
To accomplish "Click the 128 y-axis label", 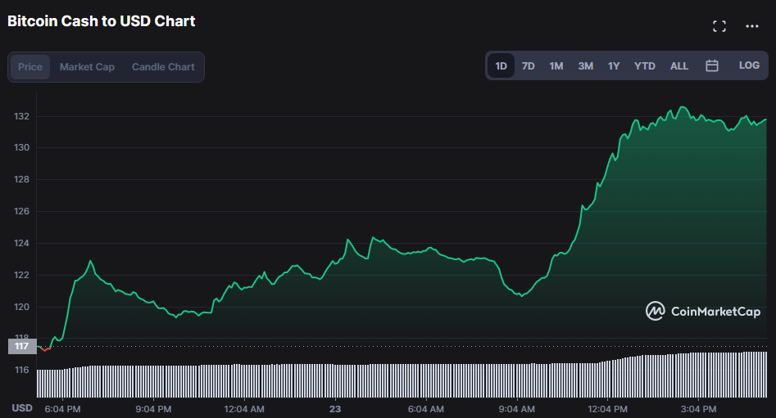I will pyautogui.click(x=22, y=179).
